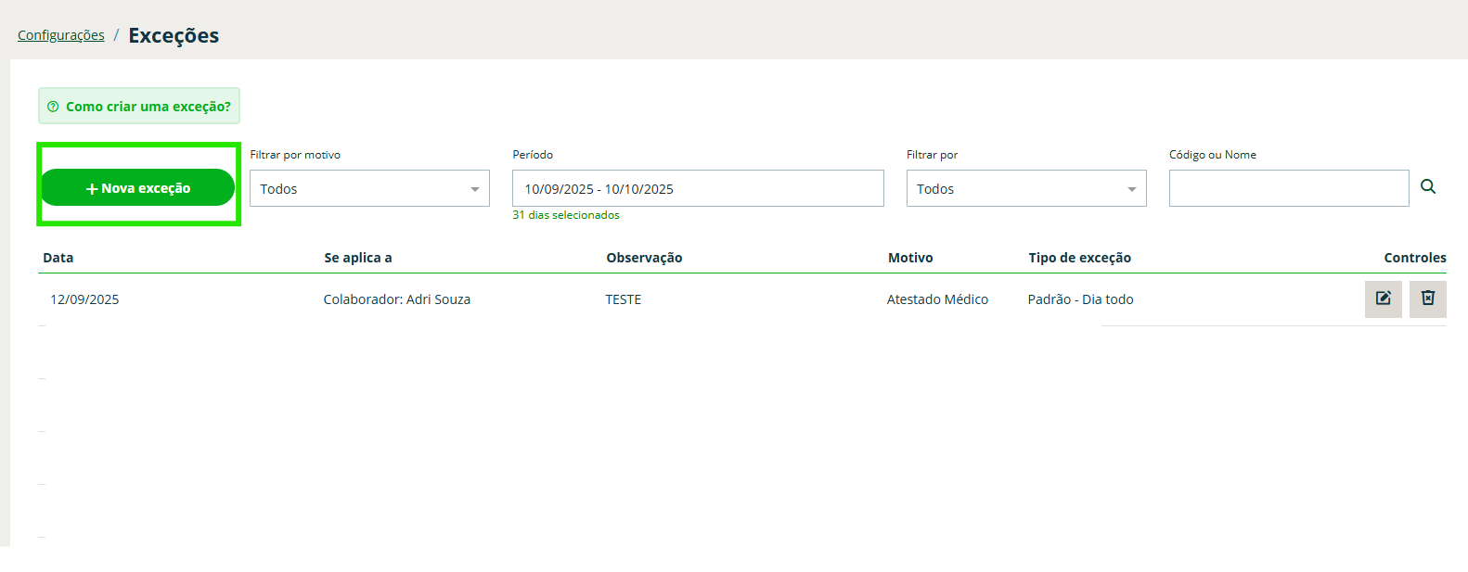Open the Período date range picker

(697, 189)
